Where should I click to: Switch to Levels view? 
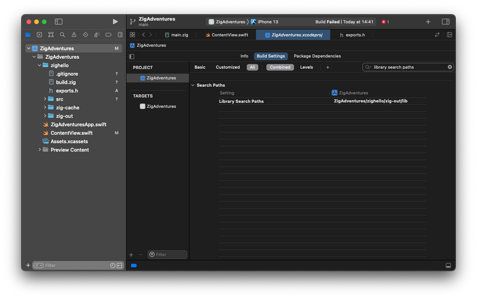click(x=306, y=67)
